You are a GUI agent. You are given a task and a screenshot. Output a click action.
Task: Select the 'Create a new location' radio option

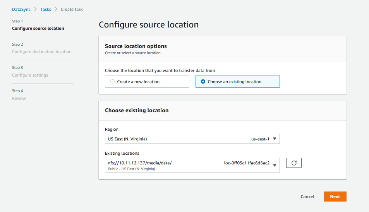coord(147,82)
